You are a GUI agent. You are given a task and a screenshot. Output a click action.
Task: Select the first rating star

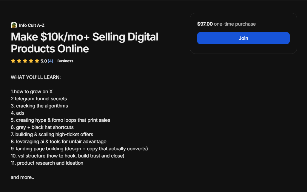[x=13, y=61]
